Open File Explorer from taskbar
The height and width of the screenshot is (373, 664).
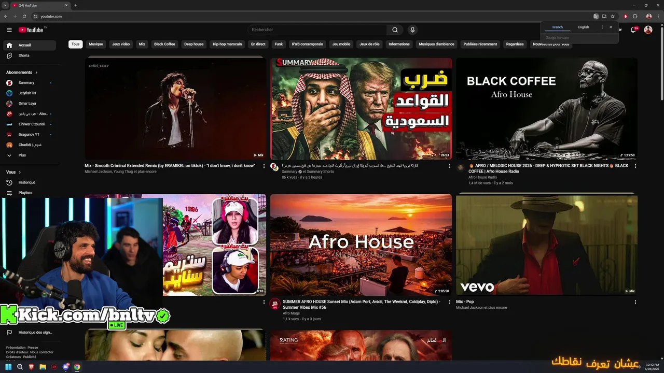(x=43, y=367)
